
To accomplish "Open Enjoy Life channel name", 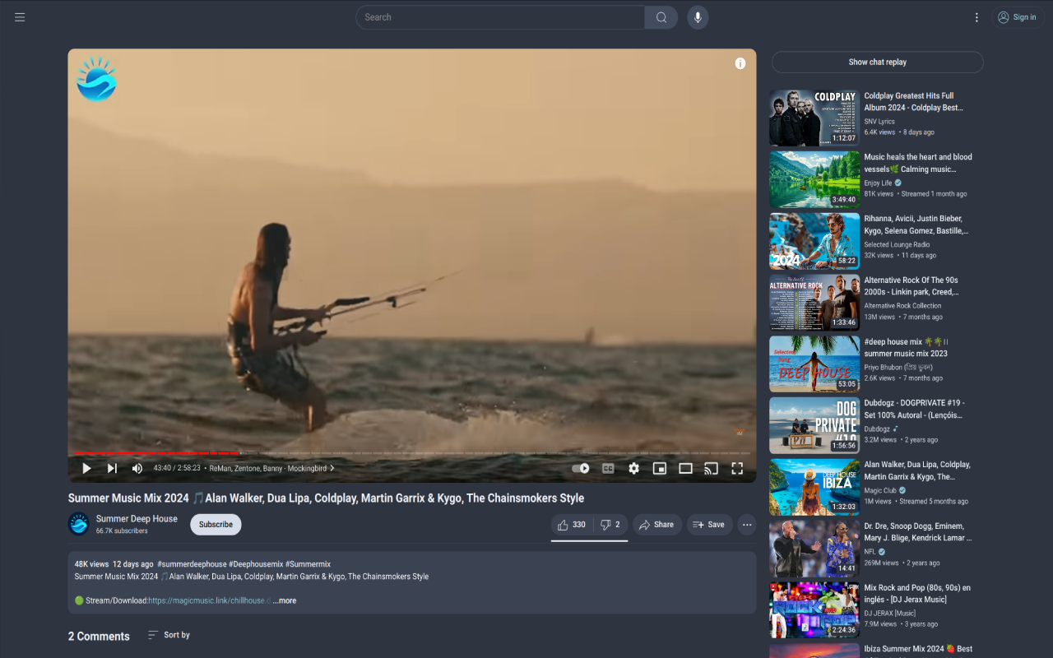I will [x=878, y=183].
